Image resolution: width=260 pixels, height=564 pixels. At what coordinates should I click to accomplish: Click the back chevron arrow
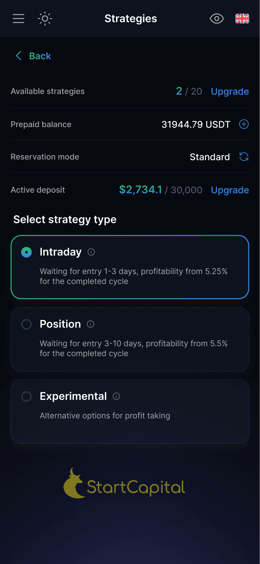click(18, 56)
